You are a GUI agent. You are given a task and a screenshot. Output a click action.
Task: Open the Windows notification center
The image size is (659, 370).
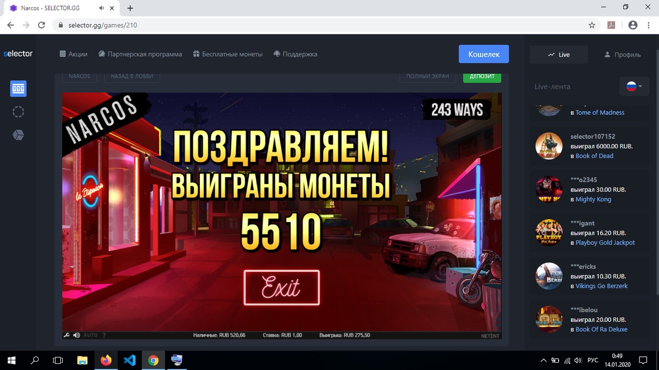point(643,360)
